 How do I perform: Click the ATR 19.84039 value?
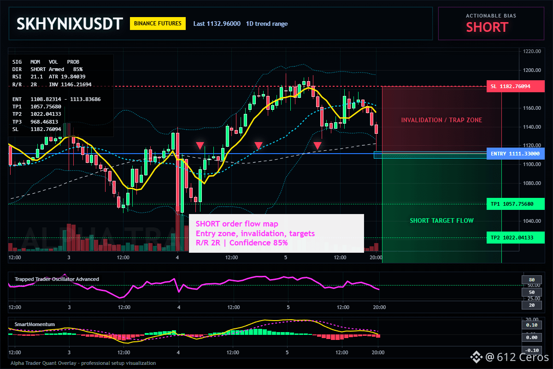point(67,77)
